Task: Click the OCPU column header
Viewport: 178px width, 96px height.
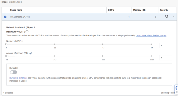Action: [111, 10]
